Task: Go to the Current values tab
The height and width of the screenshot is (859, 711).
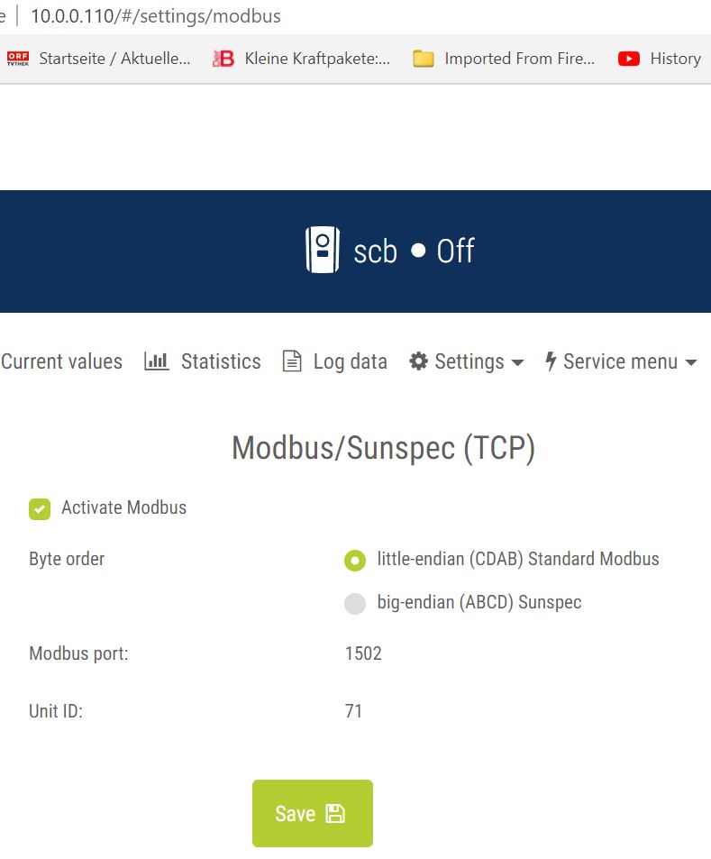Action: pyautogui.click(x=61, y=361)
